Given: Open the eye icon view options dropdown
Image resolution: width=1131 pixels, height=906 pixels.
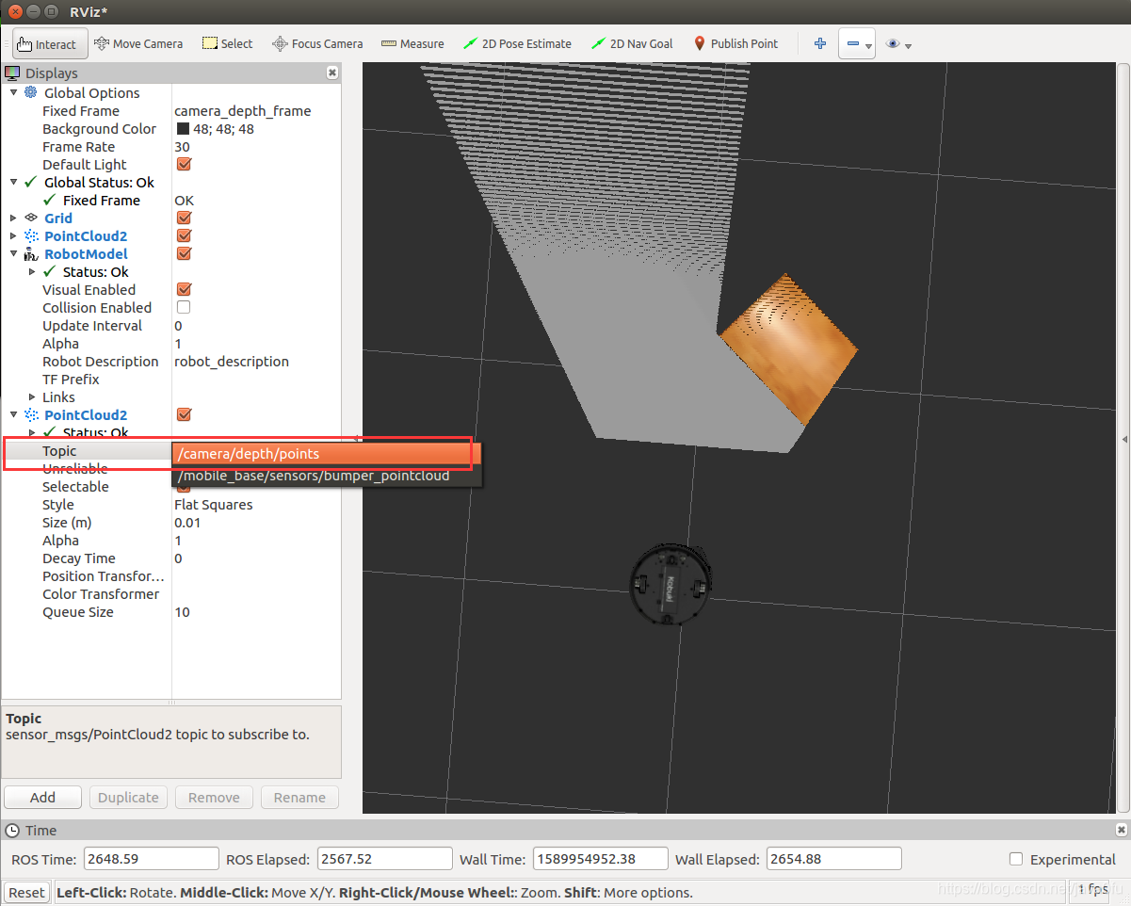Looking at the screenshot, I should [898, 43].
